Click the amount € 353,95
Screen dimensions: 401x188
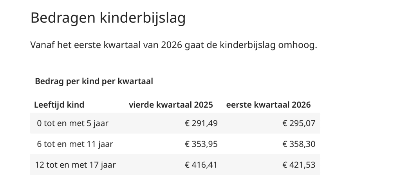[201, 144]
